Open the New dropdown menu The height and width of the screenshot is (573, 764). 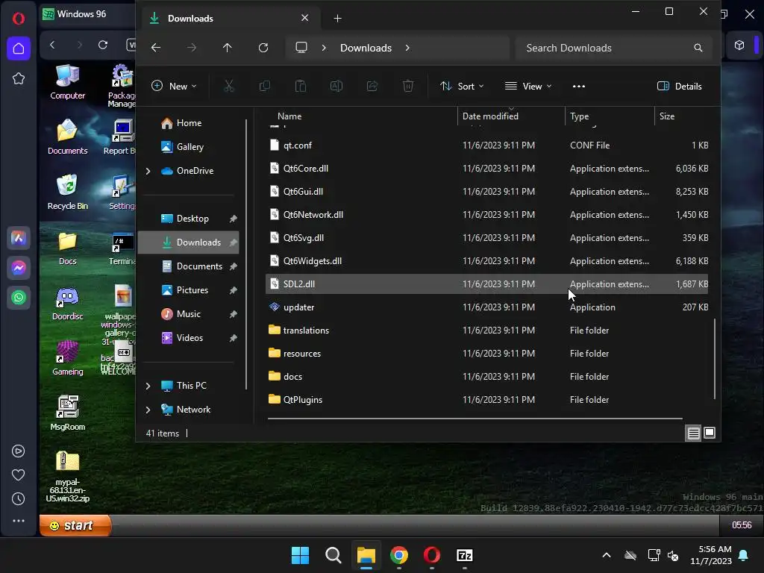coord(174,87)
